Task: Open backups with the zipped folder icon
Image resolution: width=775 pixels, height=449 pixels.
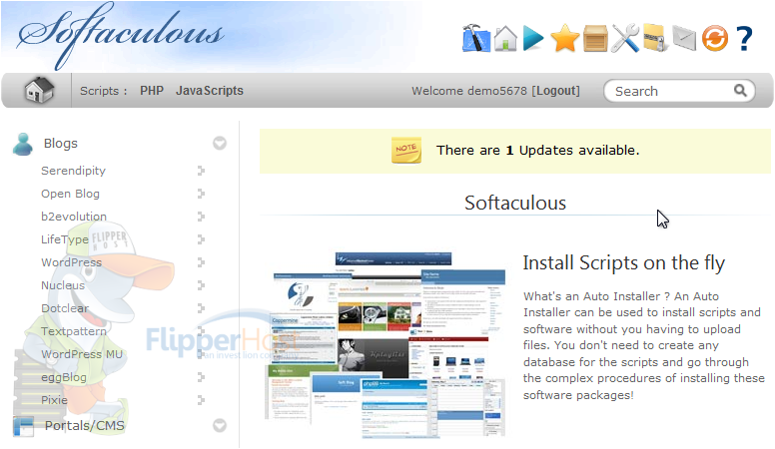Action: pyautogui.click(x=656, y=38)
